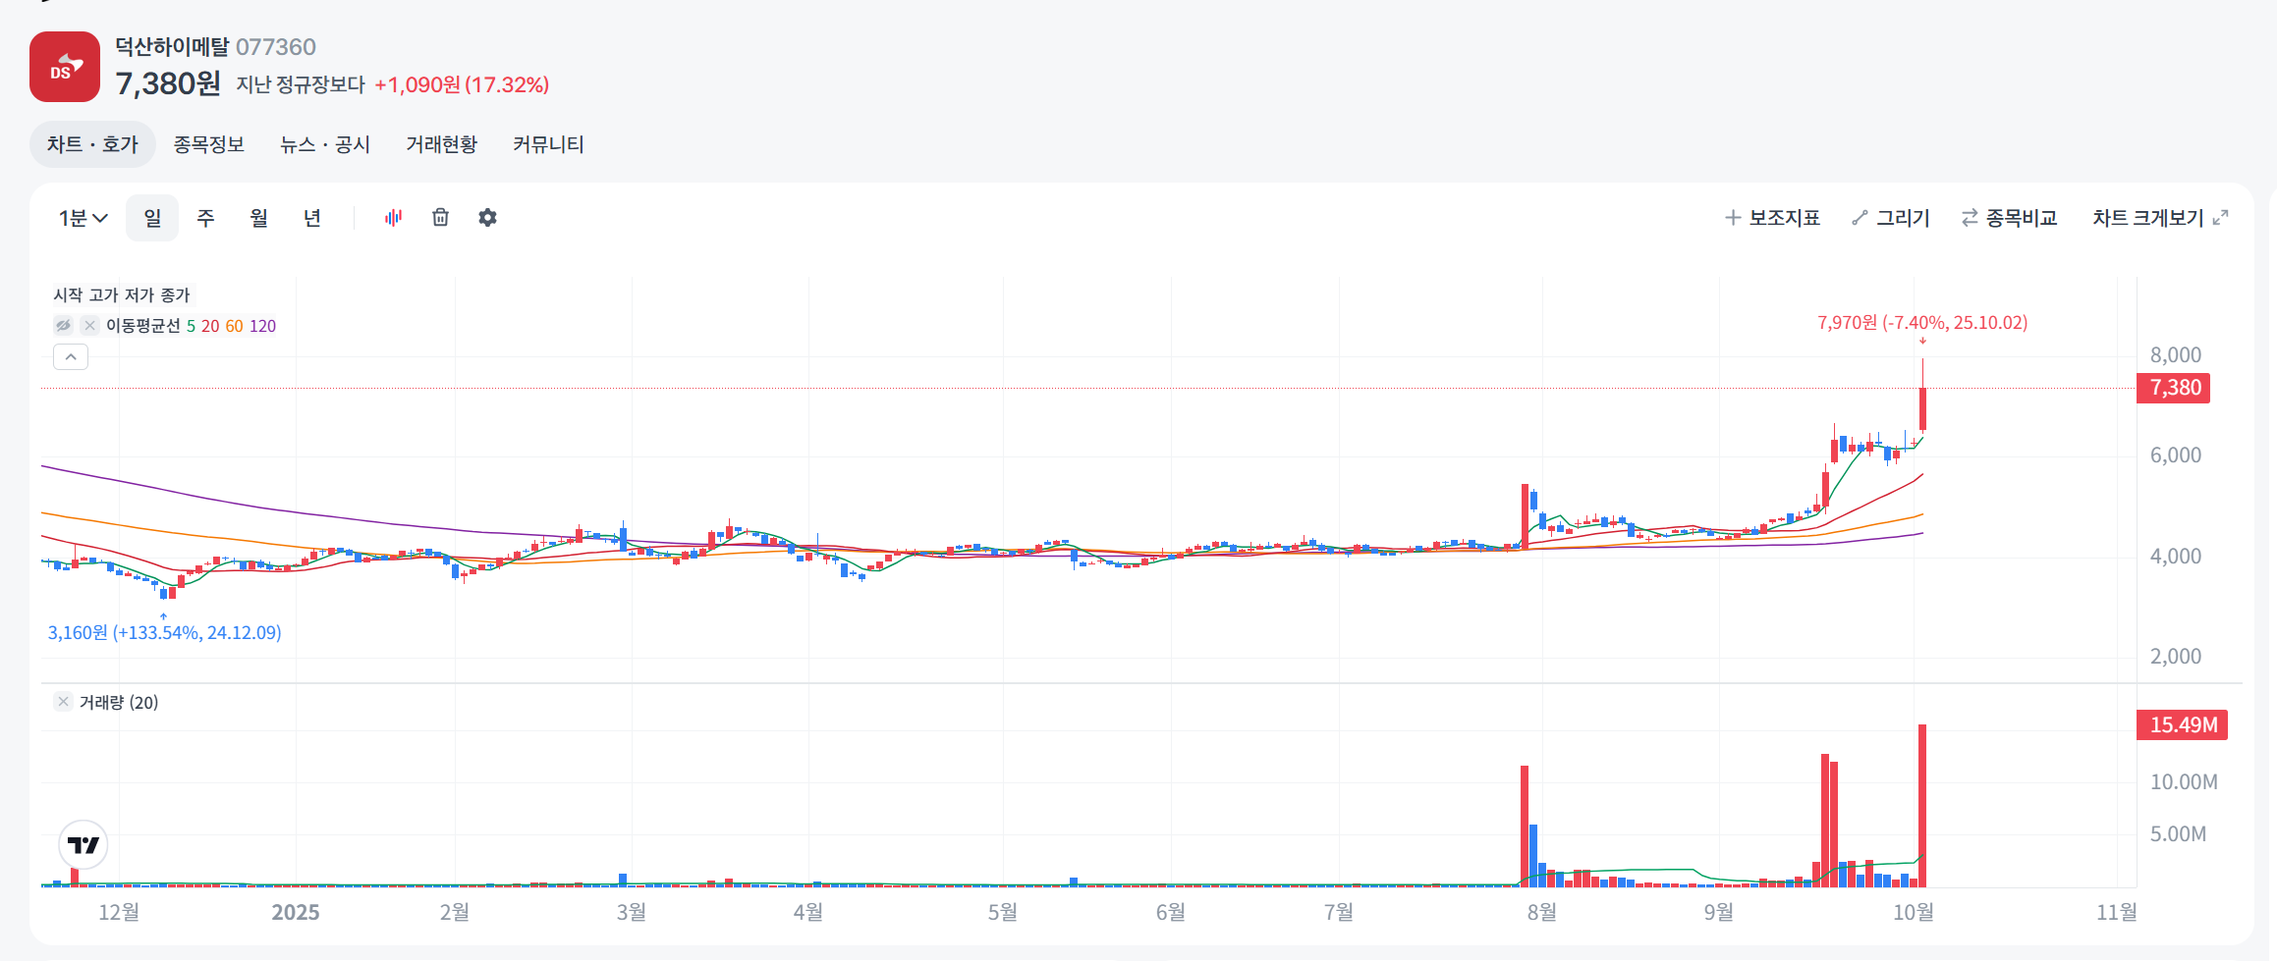
Task: Click the 이동평균선 indicator label
Action: click(x=143, y=326)
